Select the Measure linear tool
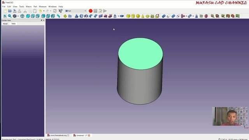Screen dimensions: 249x140 click(212, 16)
